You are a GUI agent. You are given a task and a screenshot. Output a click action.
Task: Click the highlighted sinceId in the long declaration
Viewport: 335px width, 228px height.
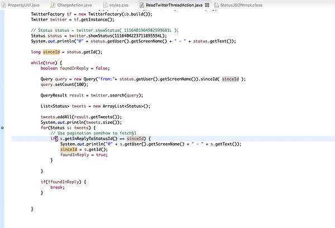[51, 52]
